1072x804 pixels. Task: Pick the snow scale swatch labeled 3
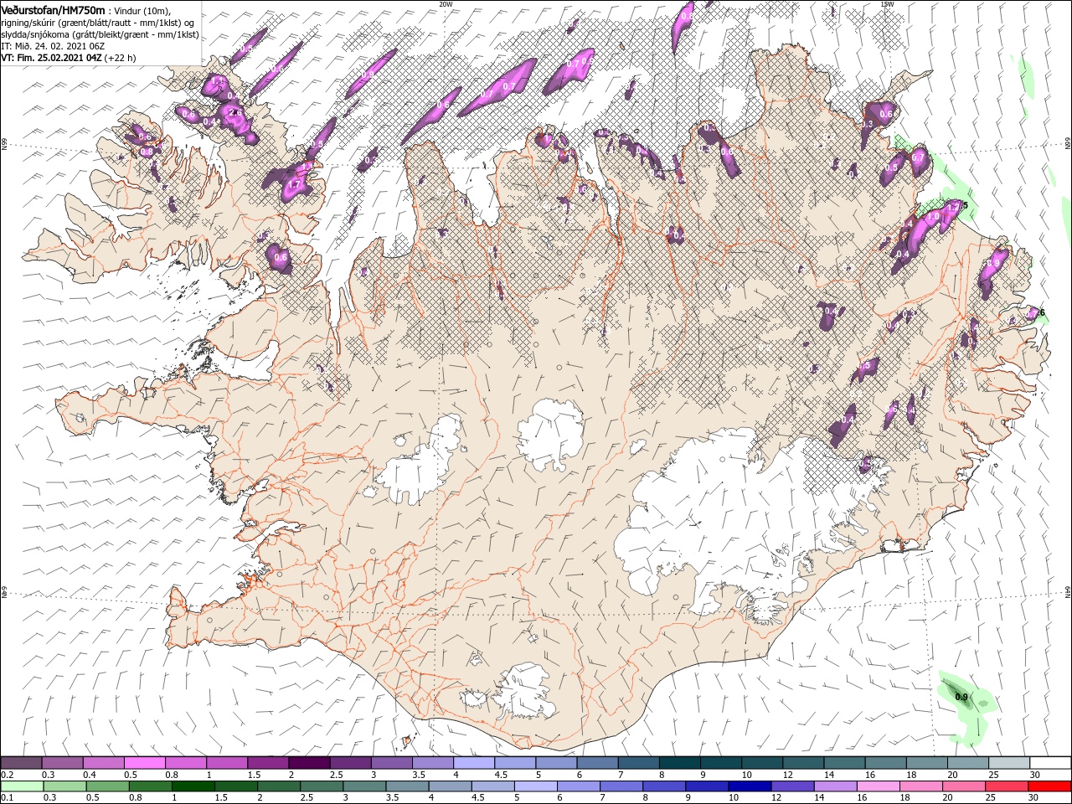click(x=391, y=763)
